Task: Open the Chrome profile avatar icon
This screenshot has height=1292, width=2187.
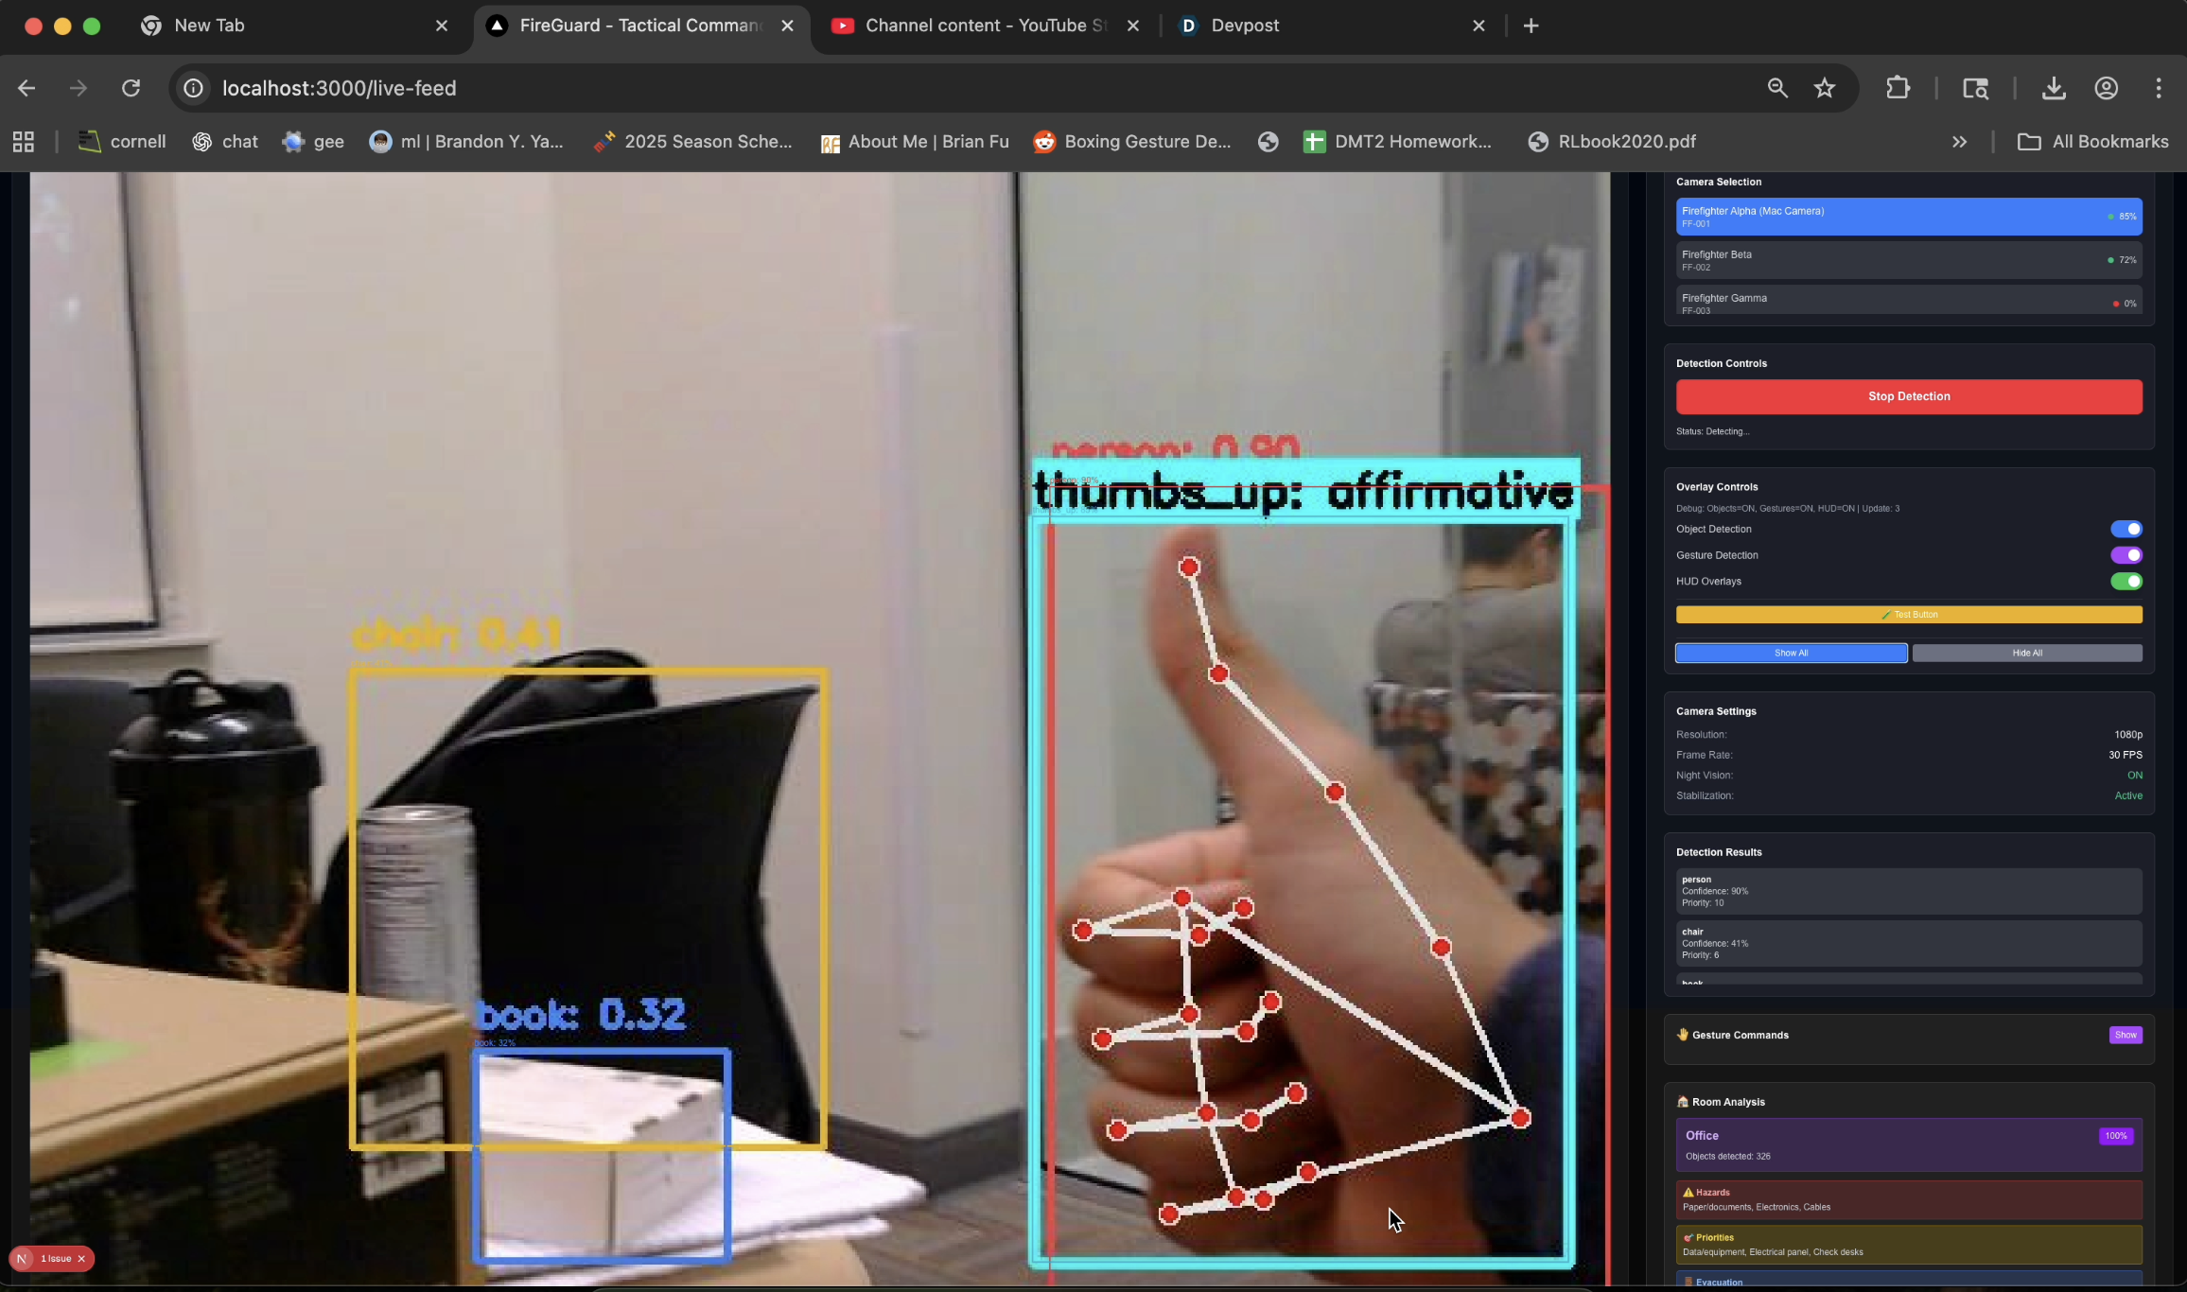Action: (x=2106, y=88)
